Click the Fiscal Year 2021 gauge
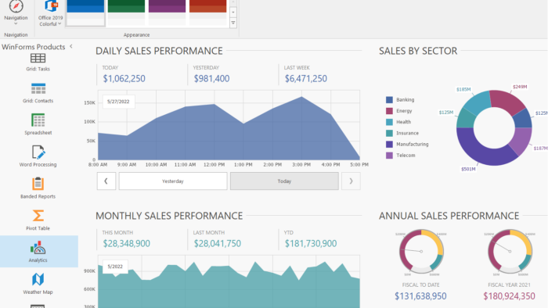The height and width of the screenshot is (308, 548). [x=510, y=251]
